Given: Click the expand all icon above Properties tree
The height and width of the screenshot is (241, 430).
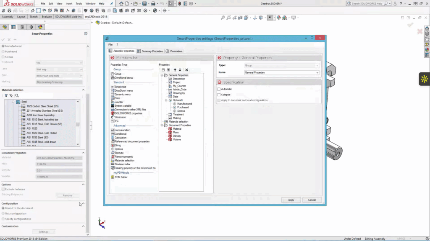Looking at the screenshot, I should 168,70.
